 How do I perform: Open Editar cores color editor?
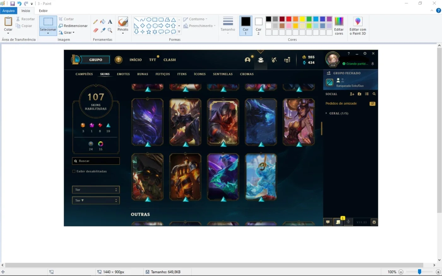339,26
